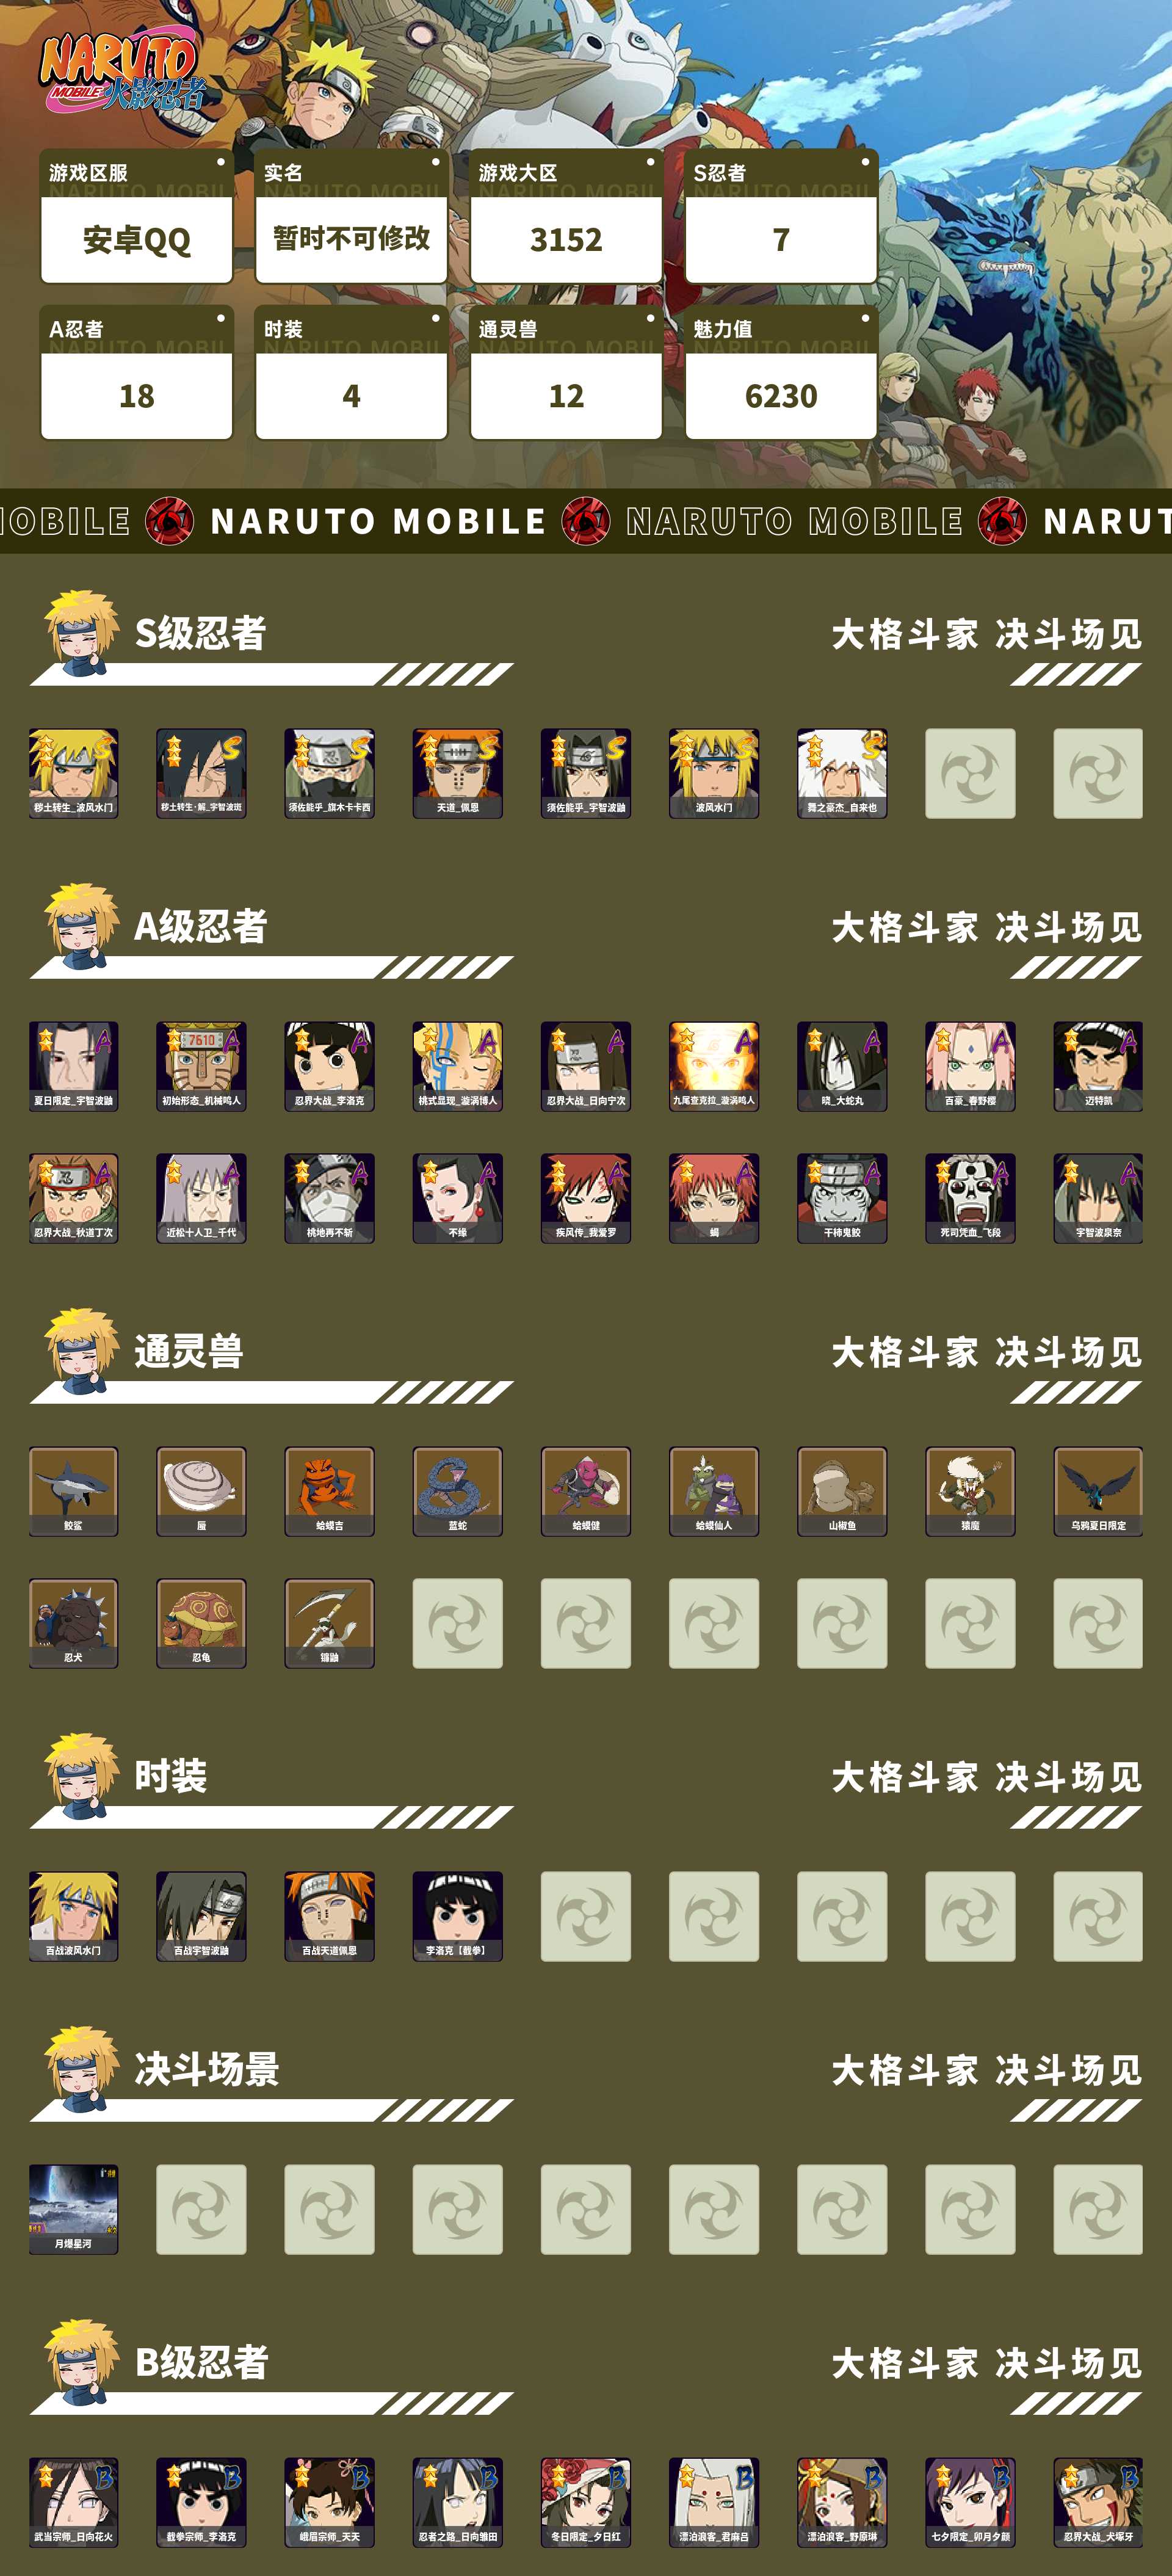Select the 游戏大区 3152 info card
The image size is (1172, 2576).
click(566, 216)
